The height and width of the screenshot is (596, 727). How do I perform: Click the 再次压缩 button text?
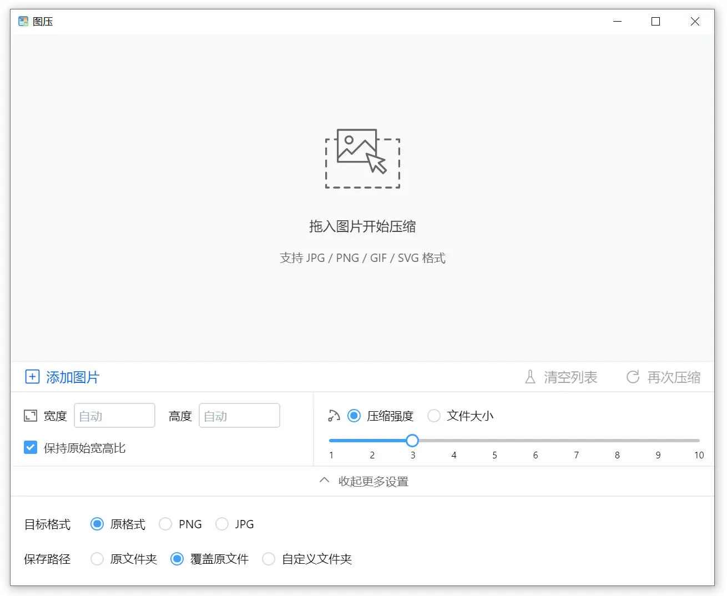[674, 377]
